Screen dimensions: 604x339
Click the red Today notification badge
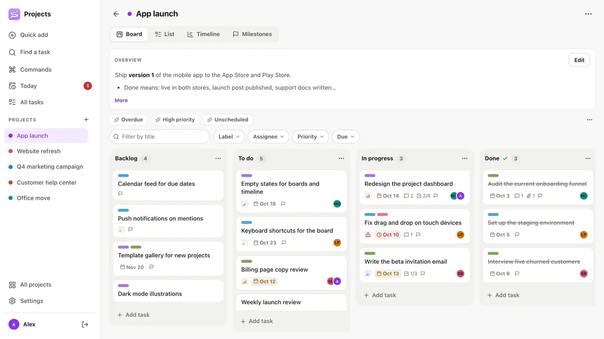pyautogui.click(x=88, y=86)
